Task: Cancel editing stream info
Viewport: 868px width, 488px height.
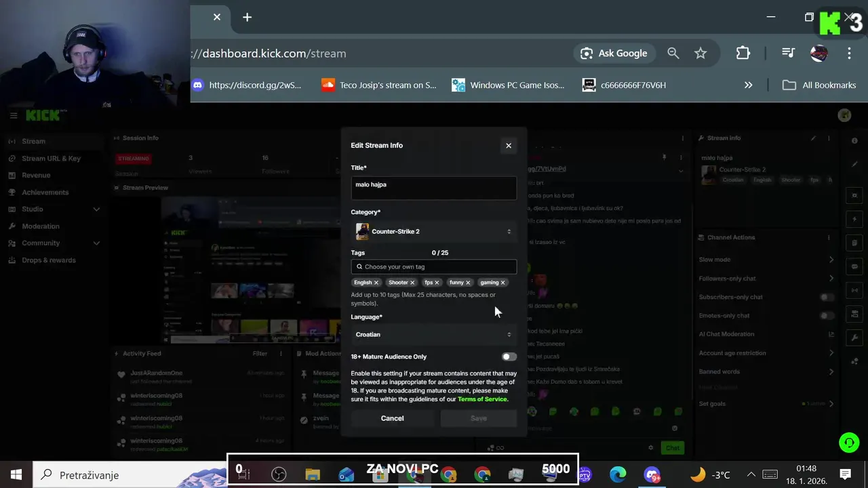Action: [x=392, y=418]
